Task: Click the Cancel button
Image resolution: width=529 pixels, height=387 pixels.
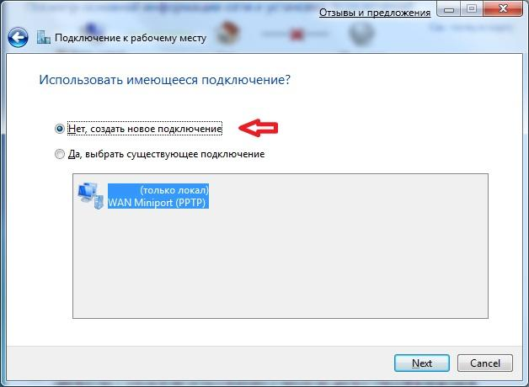Action: coord(485,363)
